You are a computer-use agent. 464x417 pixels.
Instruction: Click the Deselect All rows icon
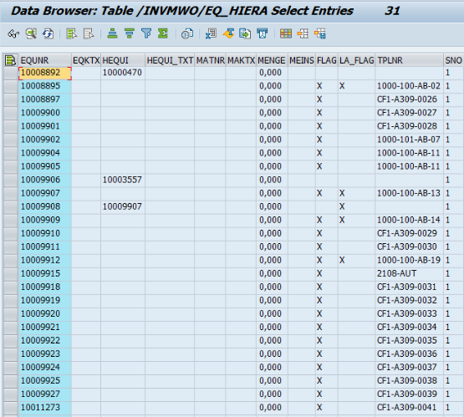tap(89, 34)
